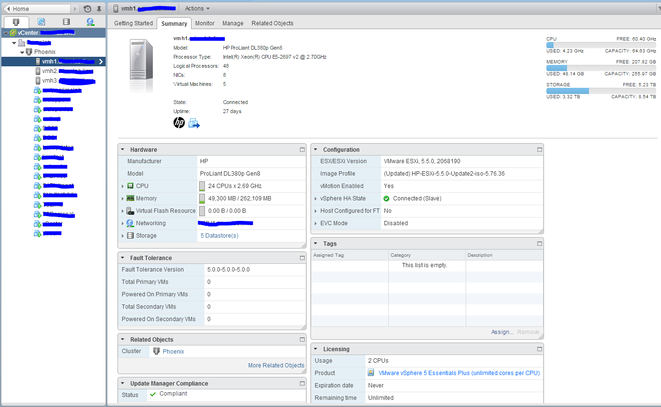Image resolution: width=661 pixels, height=407 pixels.
Task: Click the vCenter server icon in tree
Action: pos(13,33)
